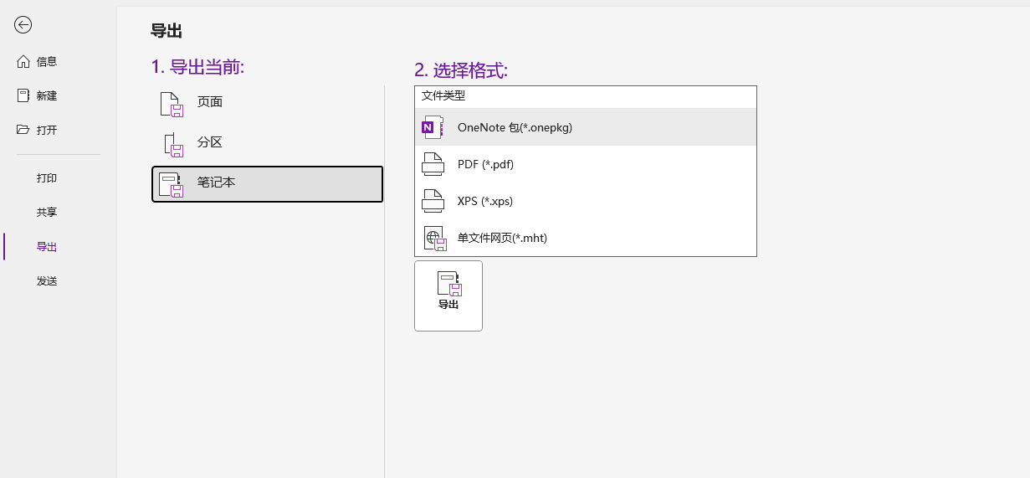
Task: Click the single-file web page icon
Action: (x=434, y=239)
